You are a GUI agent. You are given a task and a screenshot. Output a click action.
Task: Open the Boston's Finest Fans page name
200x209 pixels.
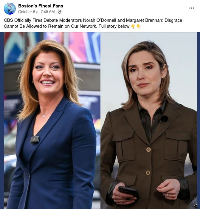41,6
